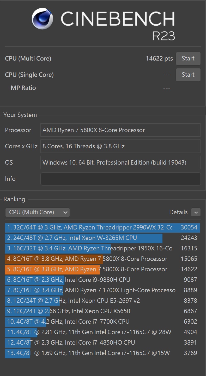
Task: Click the OS information field
Action: pos(120,162)
